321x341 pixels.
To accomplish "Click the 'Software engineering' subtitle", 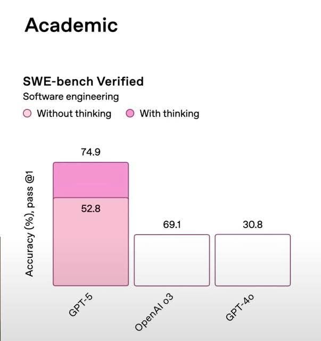I will click(71, 97).
